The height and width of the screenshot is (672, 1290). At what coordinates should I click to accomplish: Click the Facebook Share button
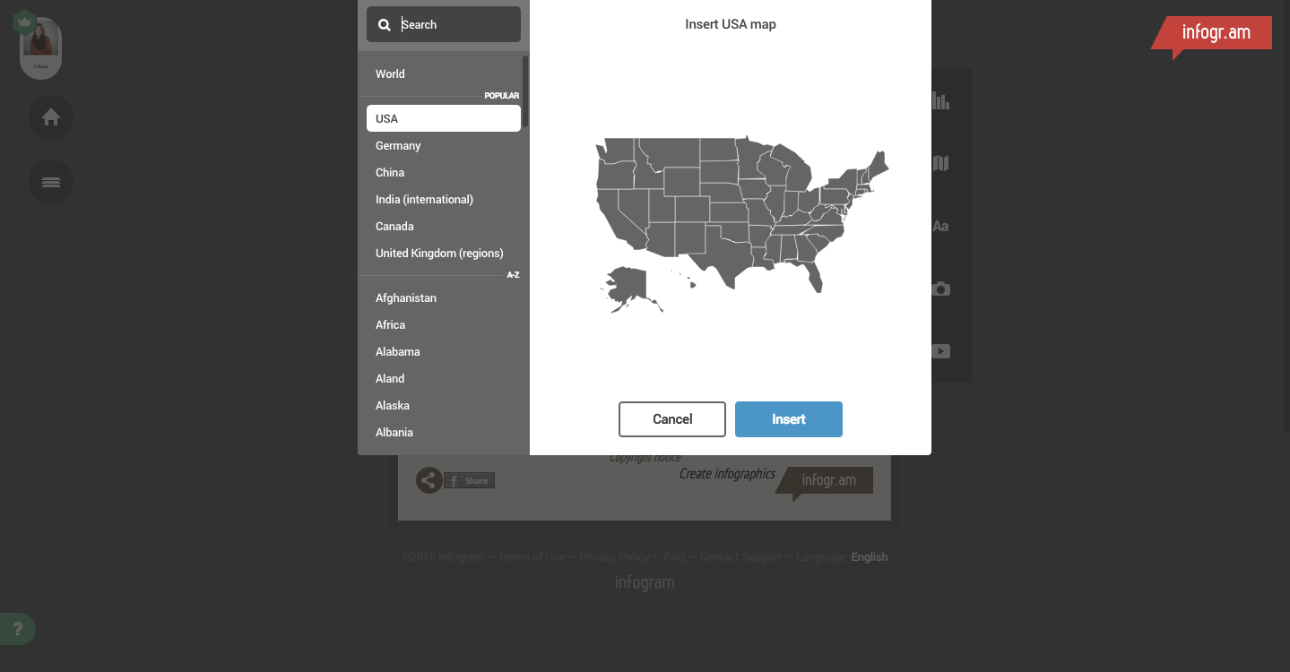coord(469,480)
